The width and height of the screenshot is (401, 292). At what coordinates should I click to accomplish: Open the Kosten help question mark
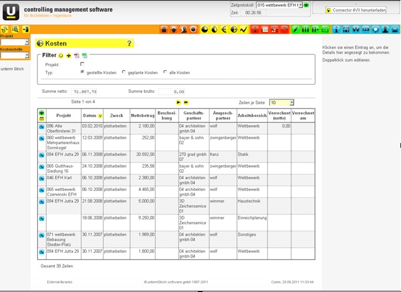(x=130, y=43)
